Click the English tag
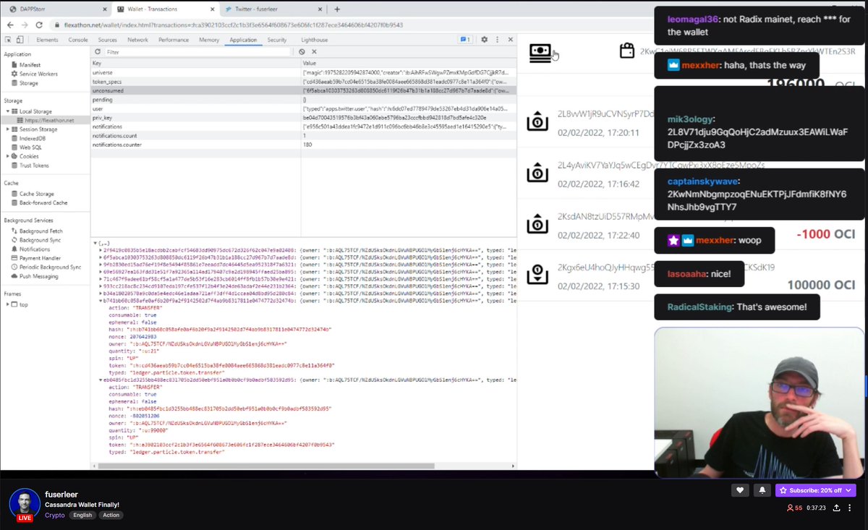Image resolution: width=868 pixels, height=530 pixels. pos(82,516)
